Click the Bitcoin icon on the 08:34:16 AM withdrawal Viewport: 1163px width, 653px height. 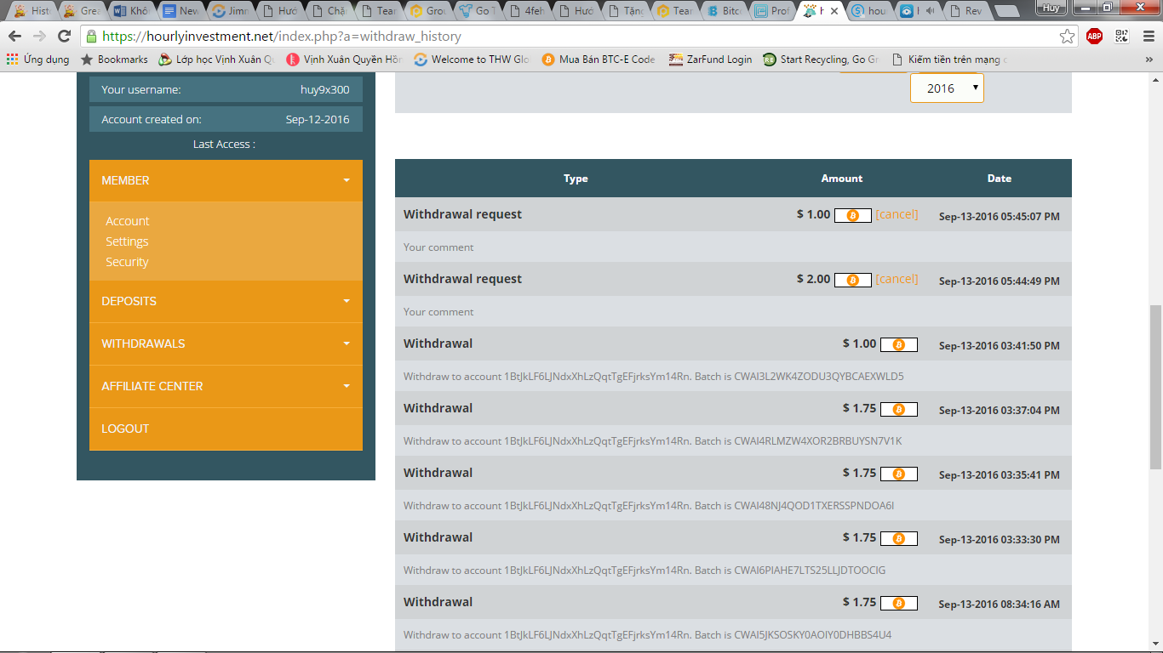pos(899,604)
